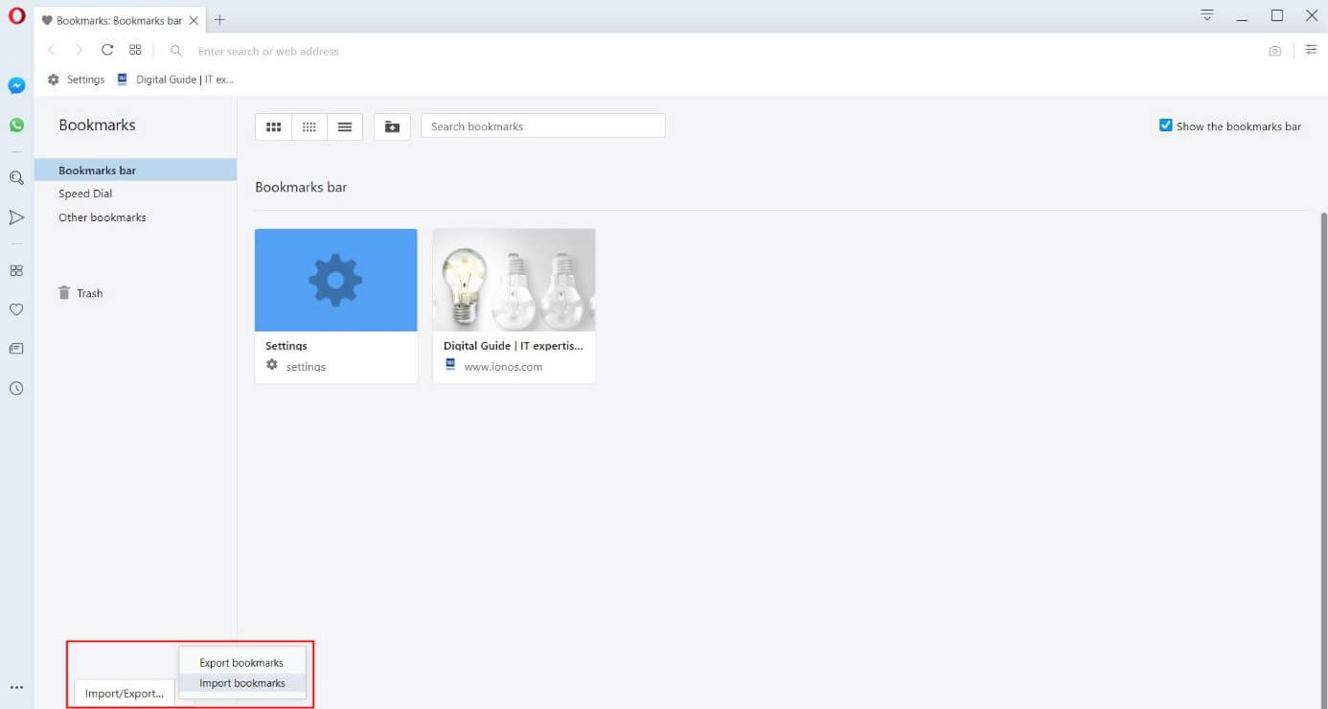1328x709 pixels.
Task: Click the red Opera menu button
Action: [x=16, y=15]
